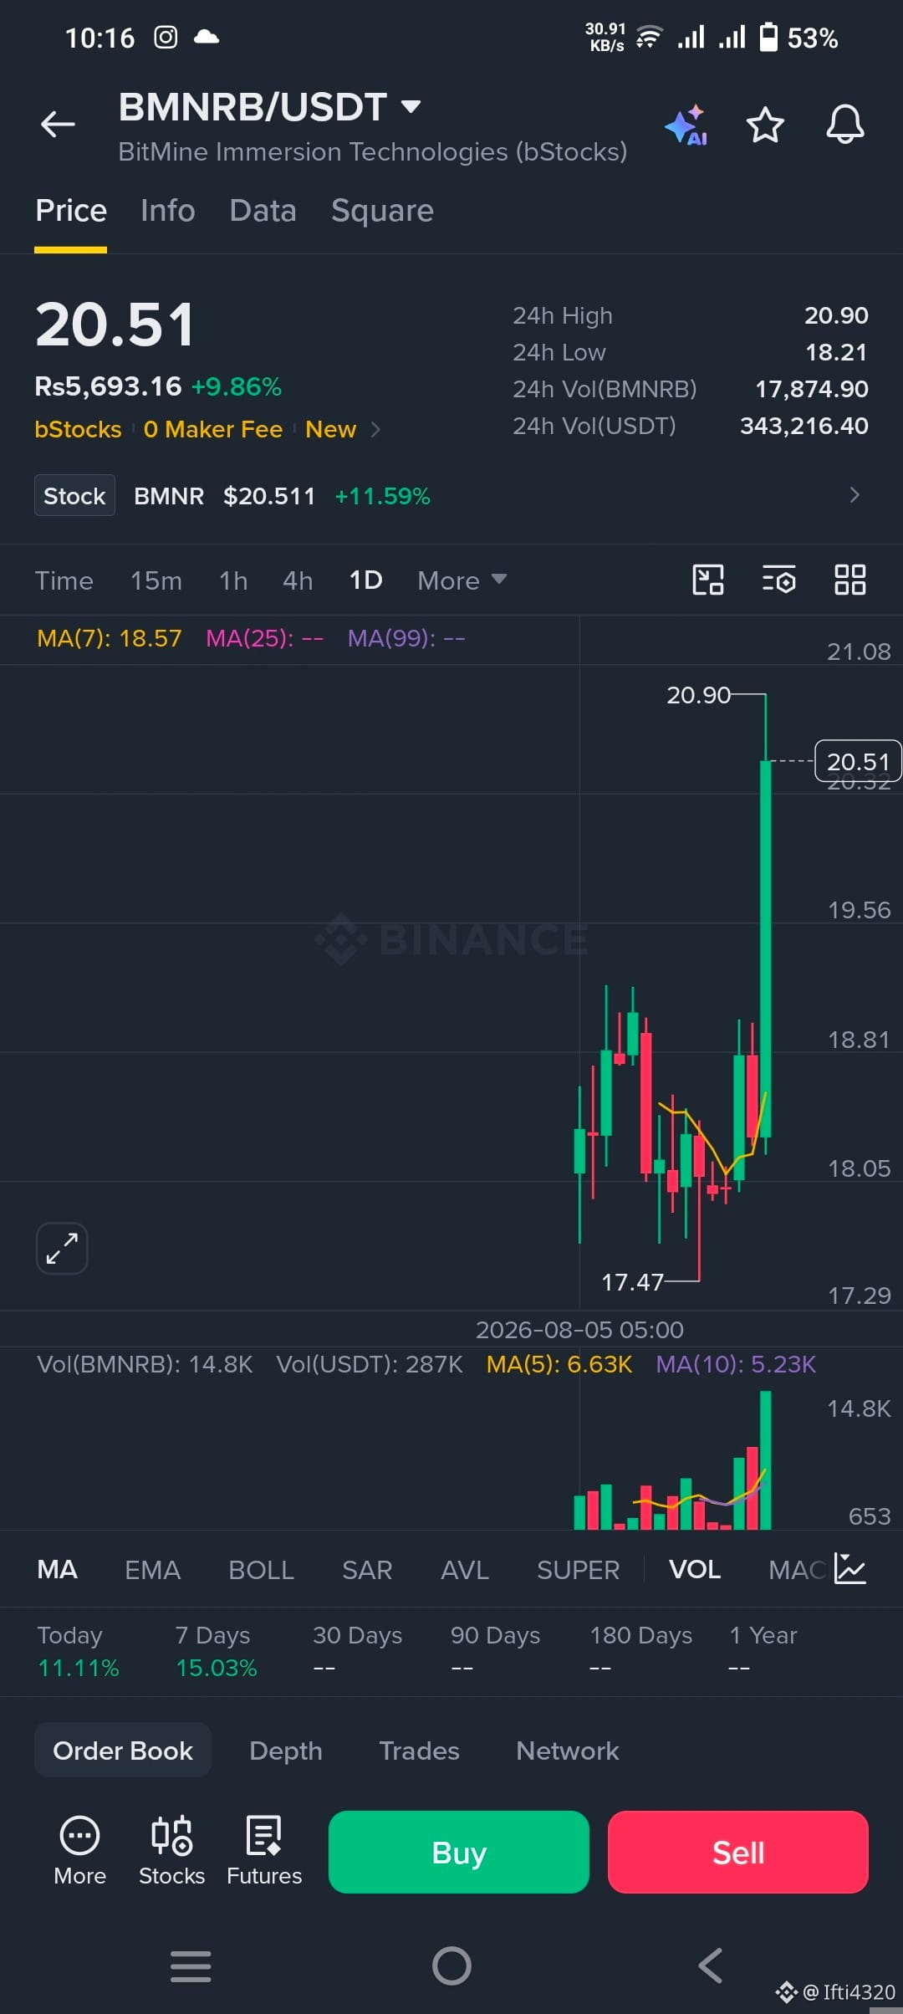Open bStocks promo chevron after New
The image size is (903, 2014).
point(375,429)
